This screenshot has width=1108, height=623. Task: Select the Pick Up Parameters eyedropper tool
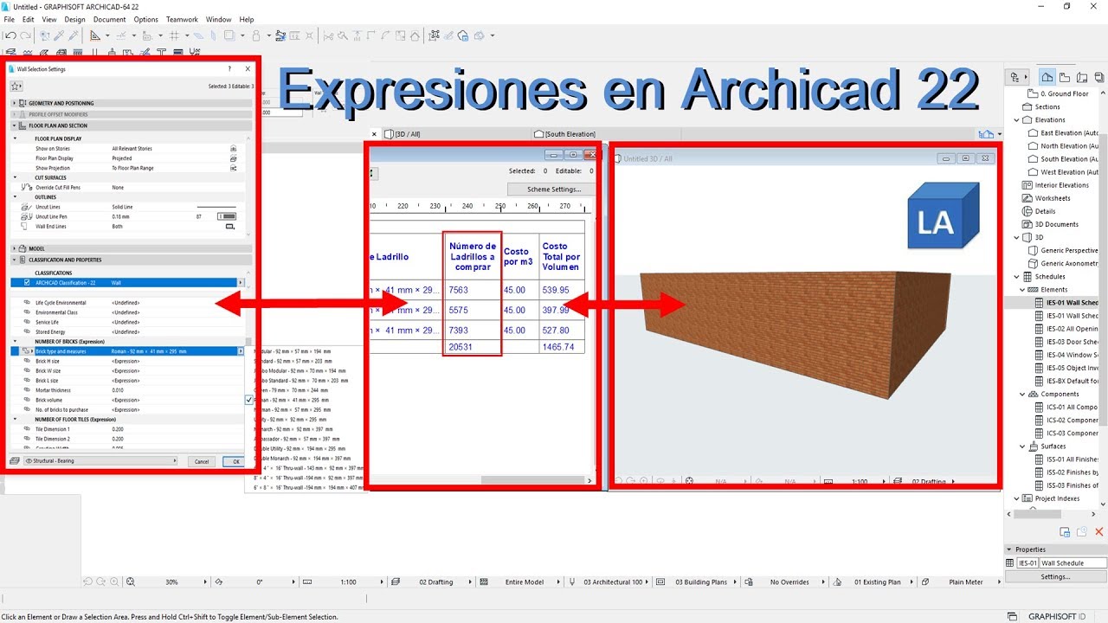[x=59, y=36]
